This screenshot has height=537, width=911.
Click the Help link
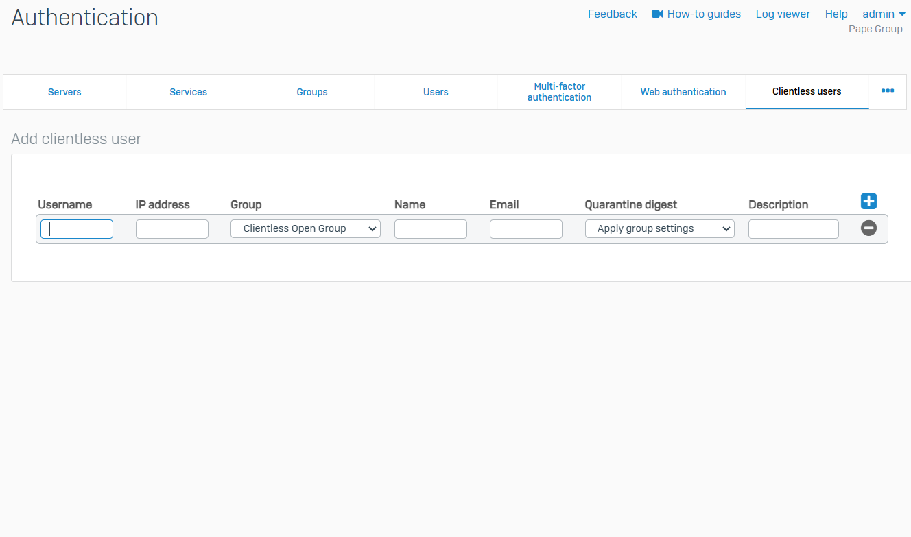click(x=836, y=14)
